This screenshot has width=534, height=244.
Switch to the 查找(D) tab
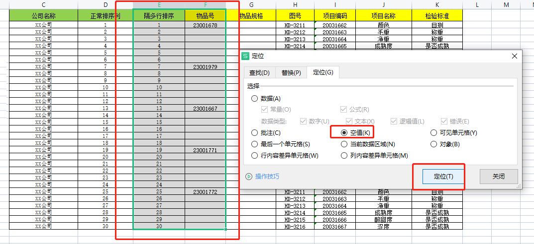259,72
